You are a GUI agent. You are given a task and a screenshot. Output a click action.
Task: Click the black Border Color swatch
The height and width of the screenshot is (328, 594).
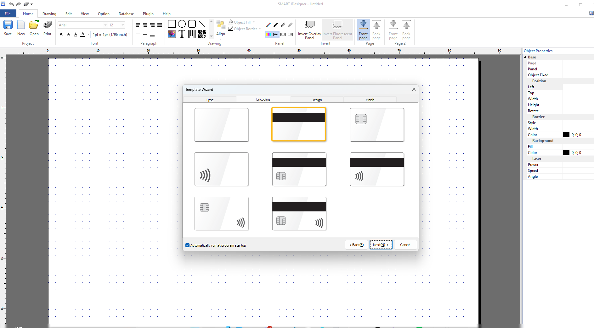[566, 135]
